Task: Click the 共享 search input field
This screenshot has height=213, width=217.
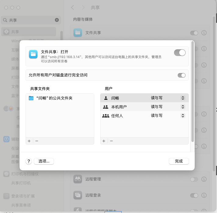Action: click(30, 20)
